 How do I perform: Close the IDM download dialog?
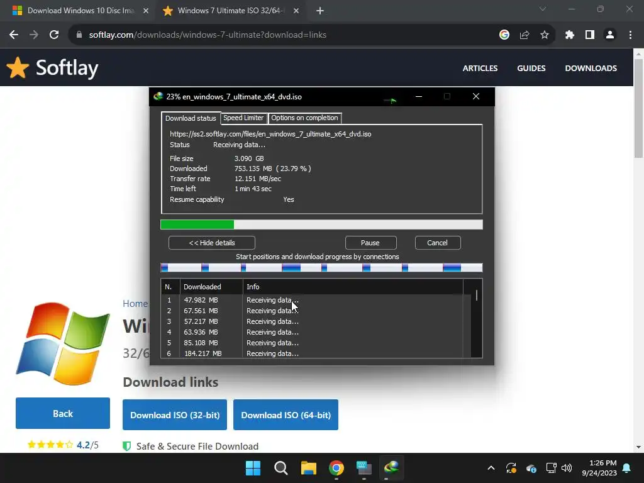(476, 96)
